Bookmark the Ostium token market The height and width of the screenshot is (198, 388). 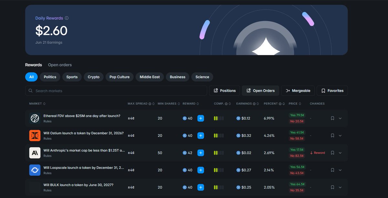click(332, 136)
